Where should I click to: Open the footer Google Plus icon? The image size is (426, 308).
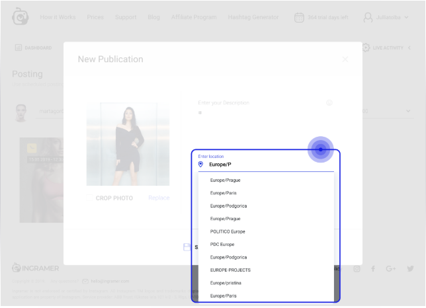point(391,268)
